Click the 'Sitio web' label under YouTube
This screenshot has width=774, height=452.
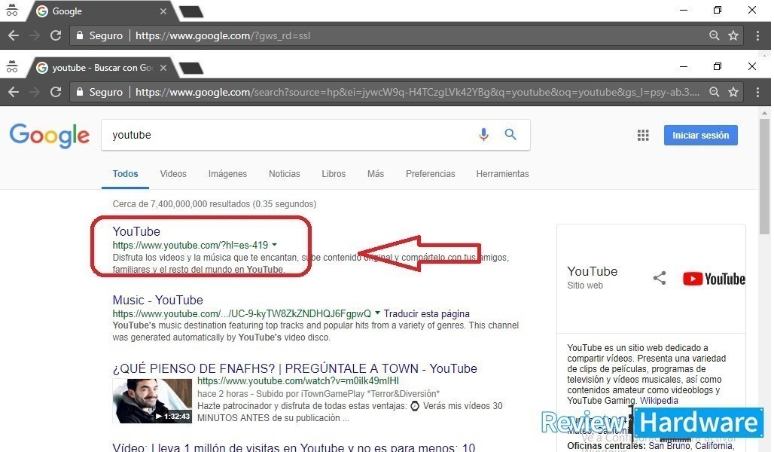click(x=585, y=286)
